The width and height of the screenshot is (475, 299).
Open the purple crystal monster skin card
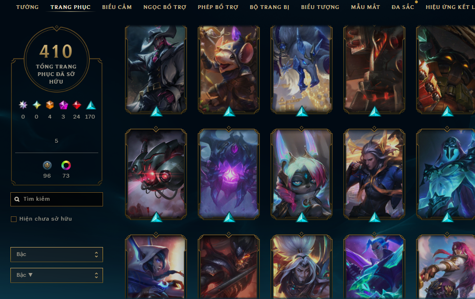[x=229, y=174]
